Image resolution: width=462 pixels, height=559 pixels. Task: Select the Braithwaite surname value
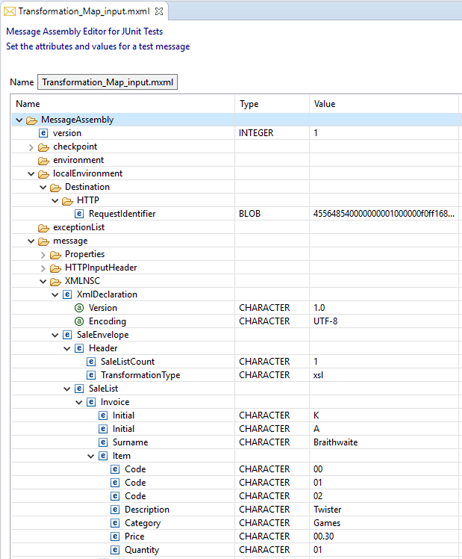point(335,442)
